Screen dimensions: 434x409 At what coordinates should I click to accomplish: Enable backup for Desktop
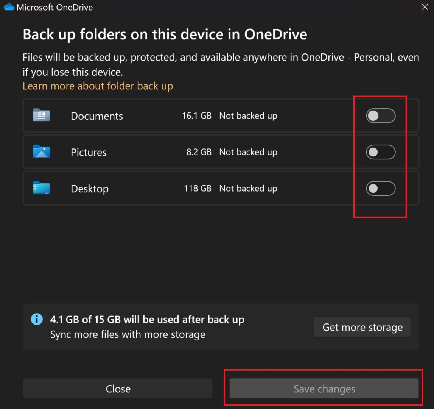(x=380, y=188)
